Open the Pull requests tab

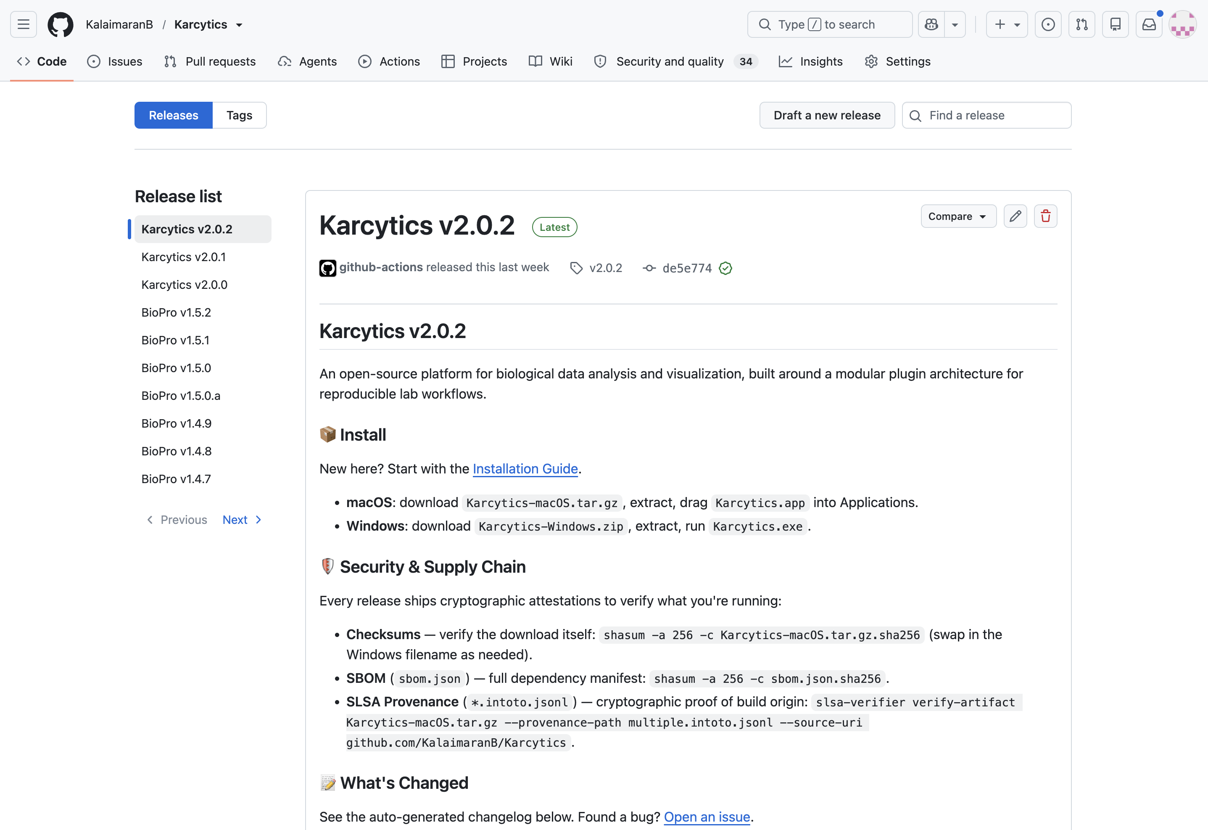(210, 61)
